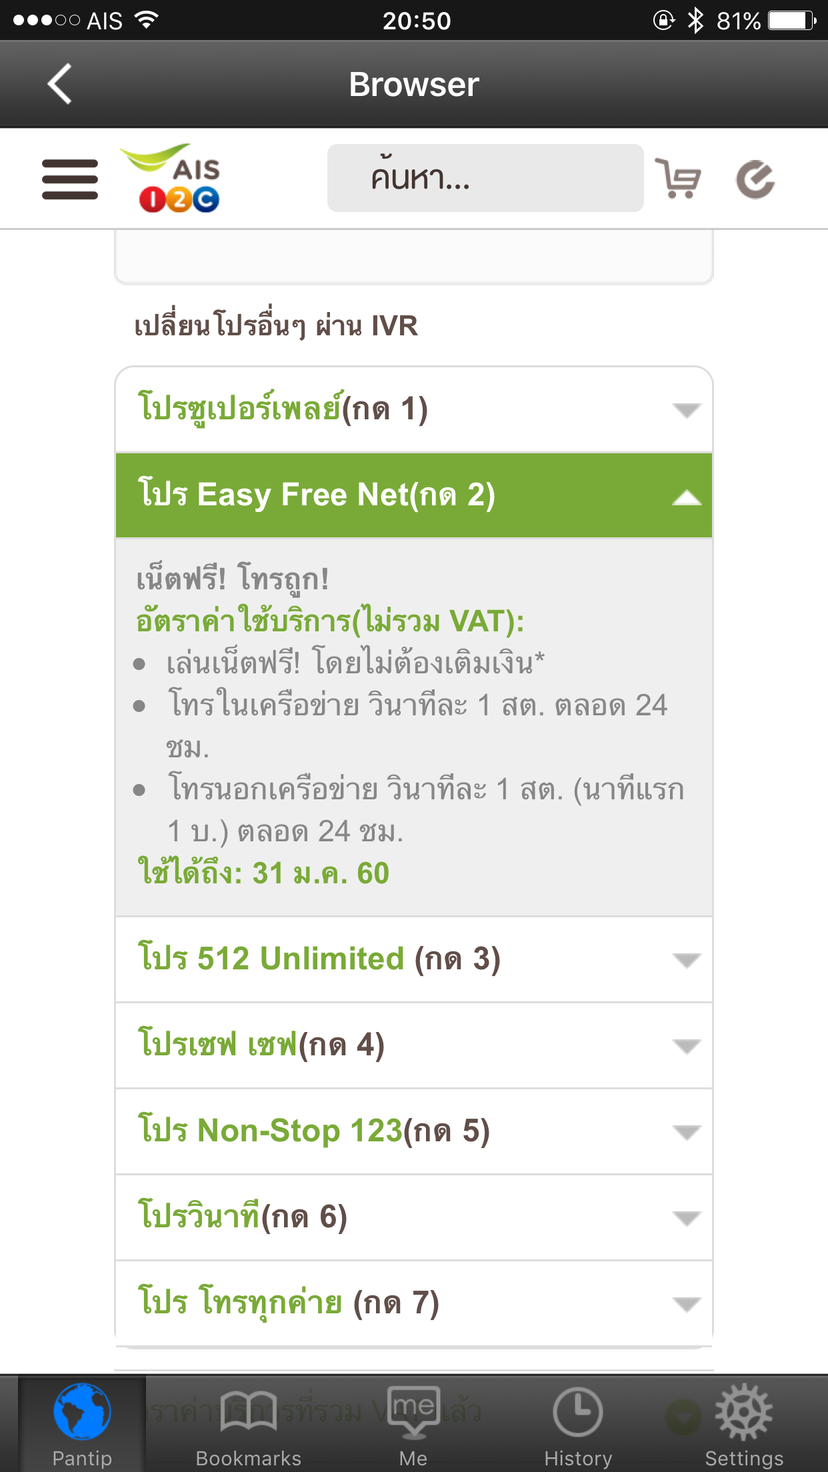Expand โปรวินาที (กด 6) row

click(413, 1217)
